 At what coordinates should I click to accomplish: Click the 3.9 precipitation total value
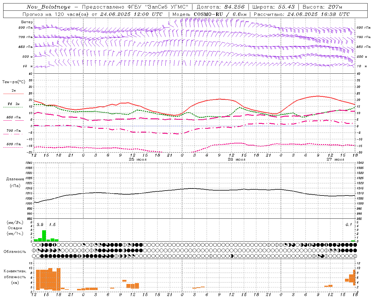(x=40, y=225)
